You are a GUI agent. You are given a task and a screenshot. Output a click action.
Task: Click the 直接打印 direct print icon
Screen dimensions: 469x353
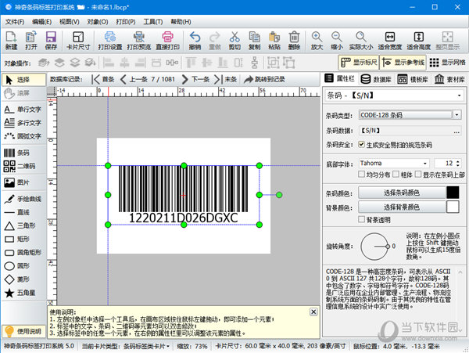[167, 41]
